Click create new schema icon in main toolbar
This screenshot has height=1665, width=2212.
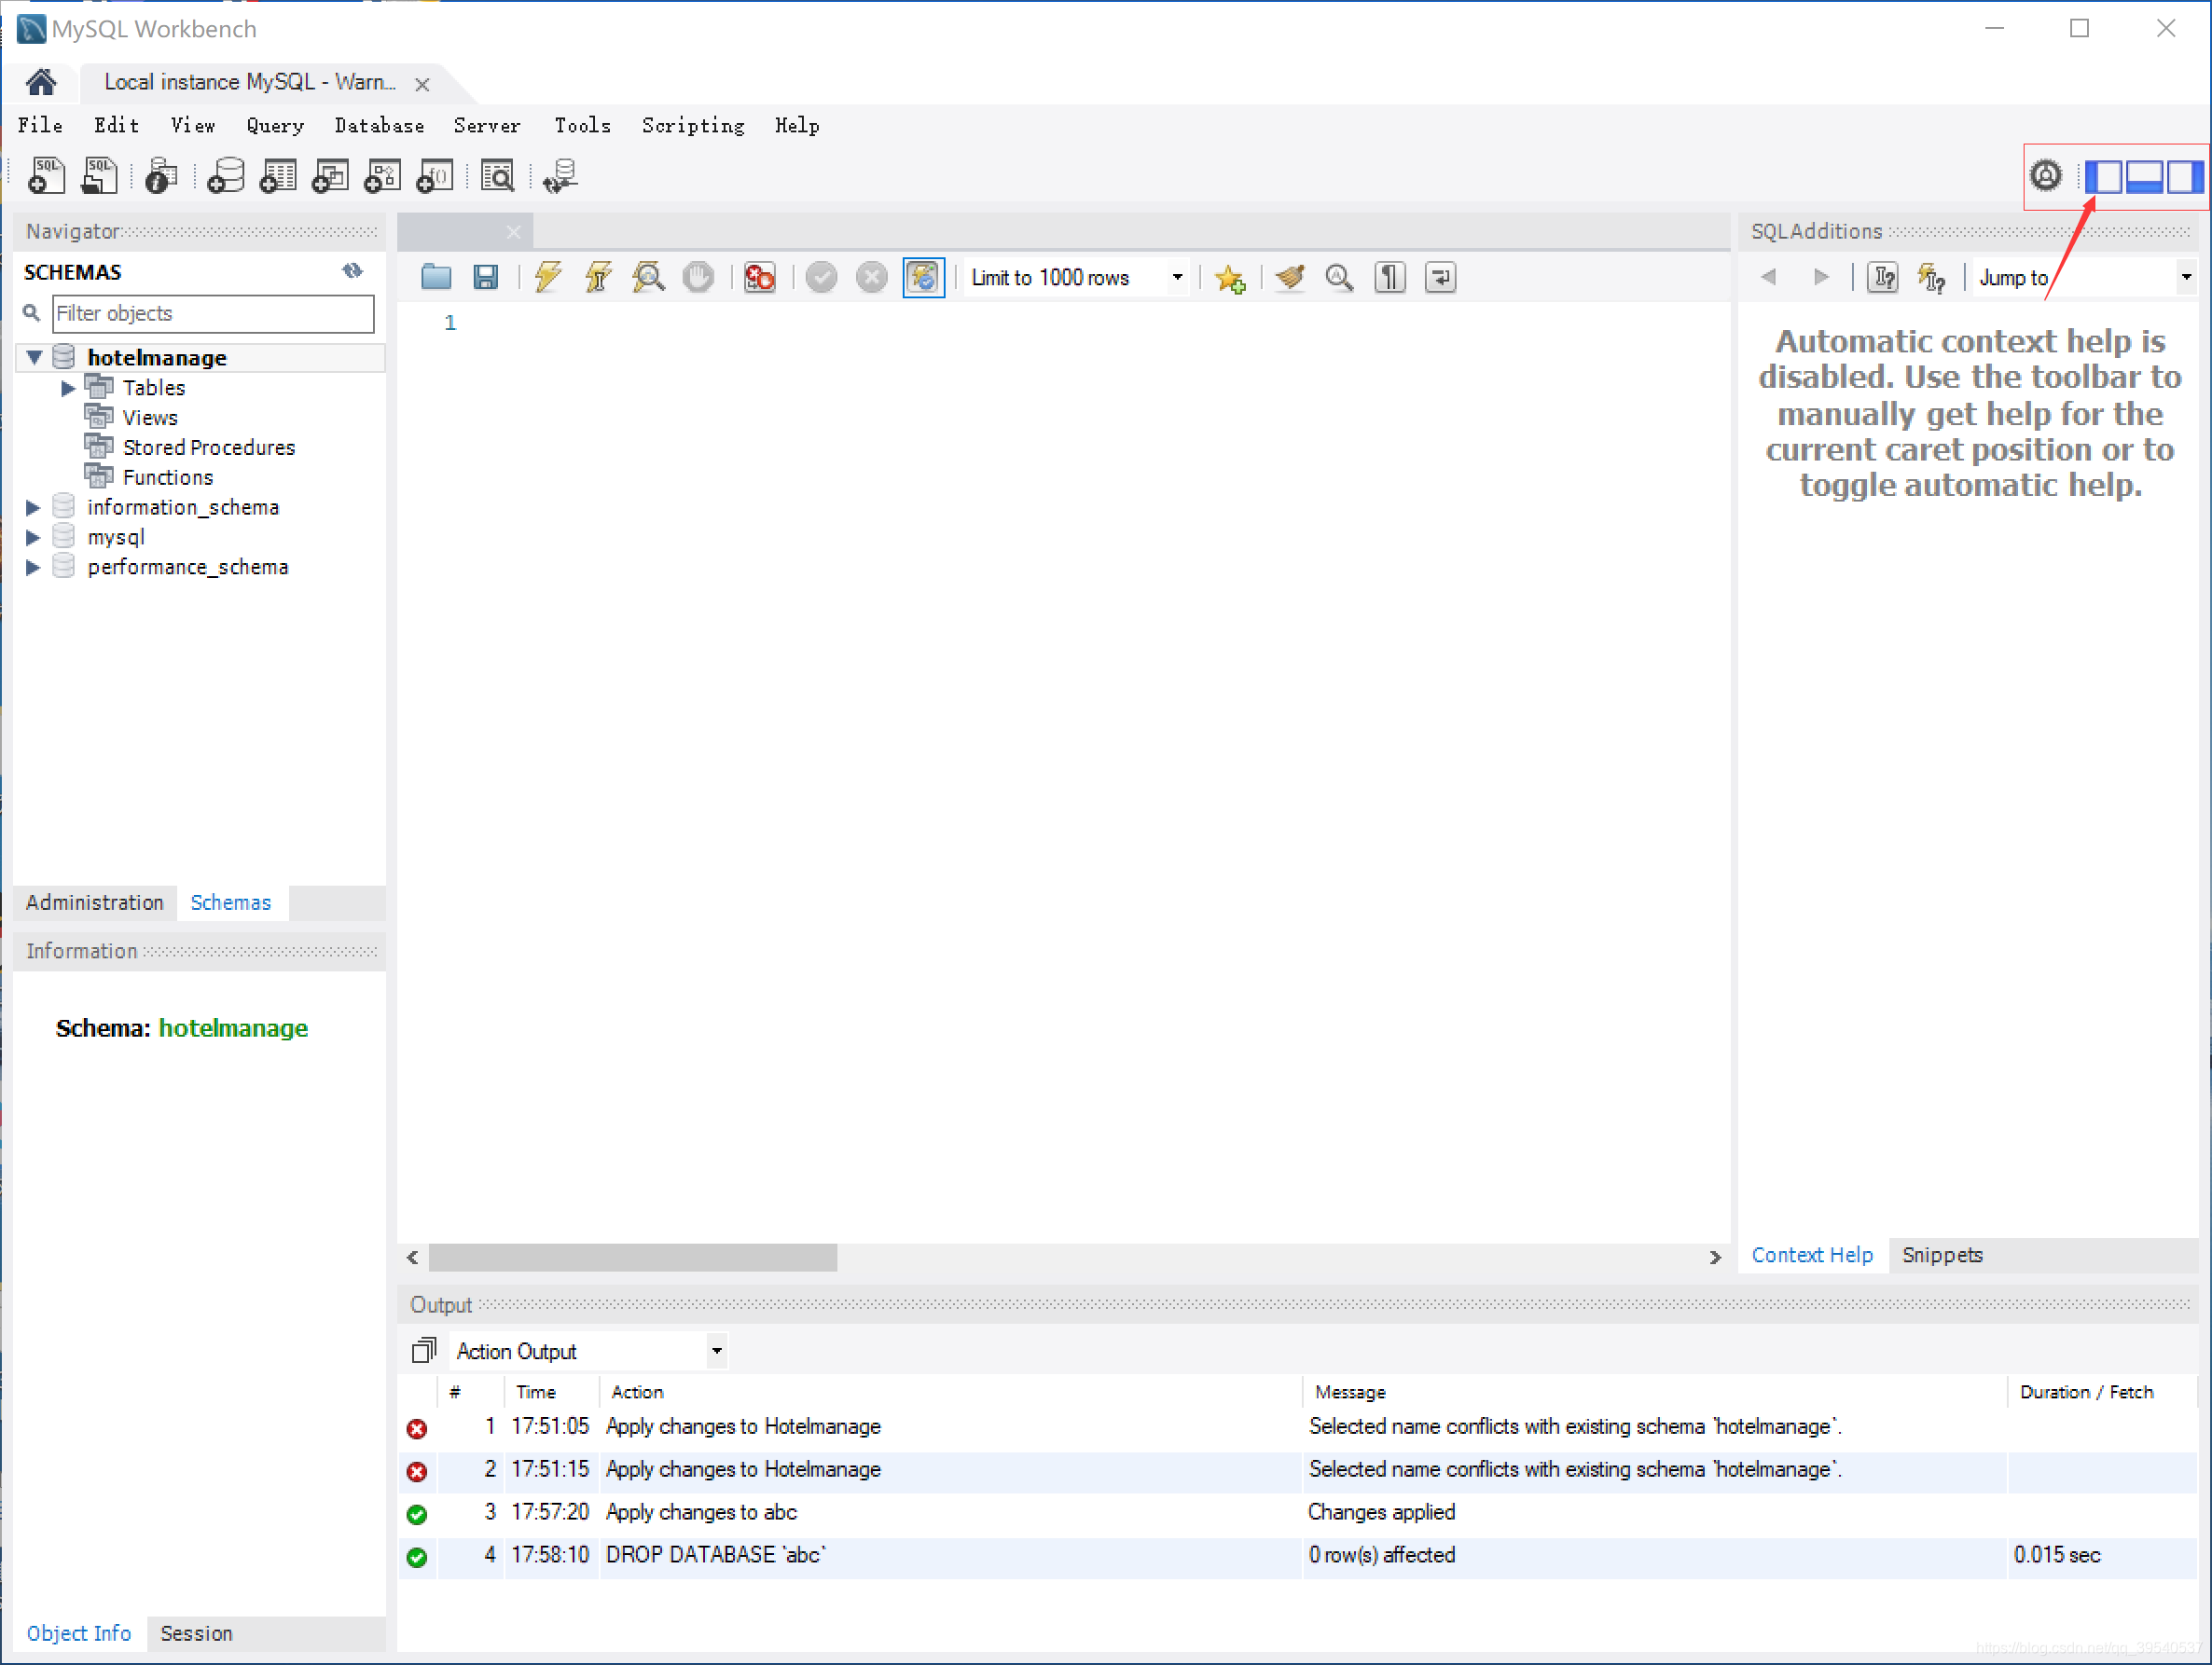[x=226, y=177]
